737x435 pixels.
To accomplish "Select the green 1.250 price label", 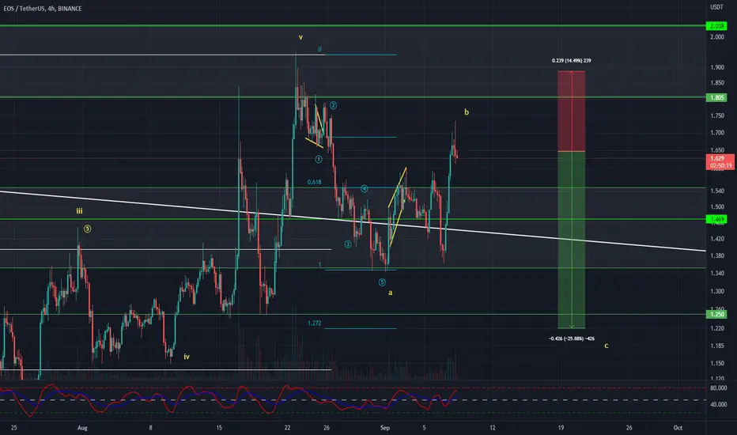I will point(716,315).
